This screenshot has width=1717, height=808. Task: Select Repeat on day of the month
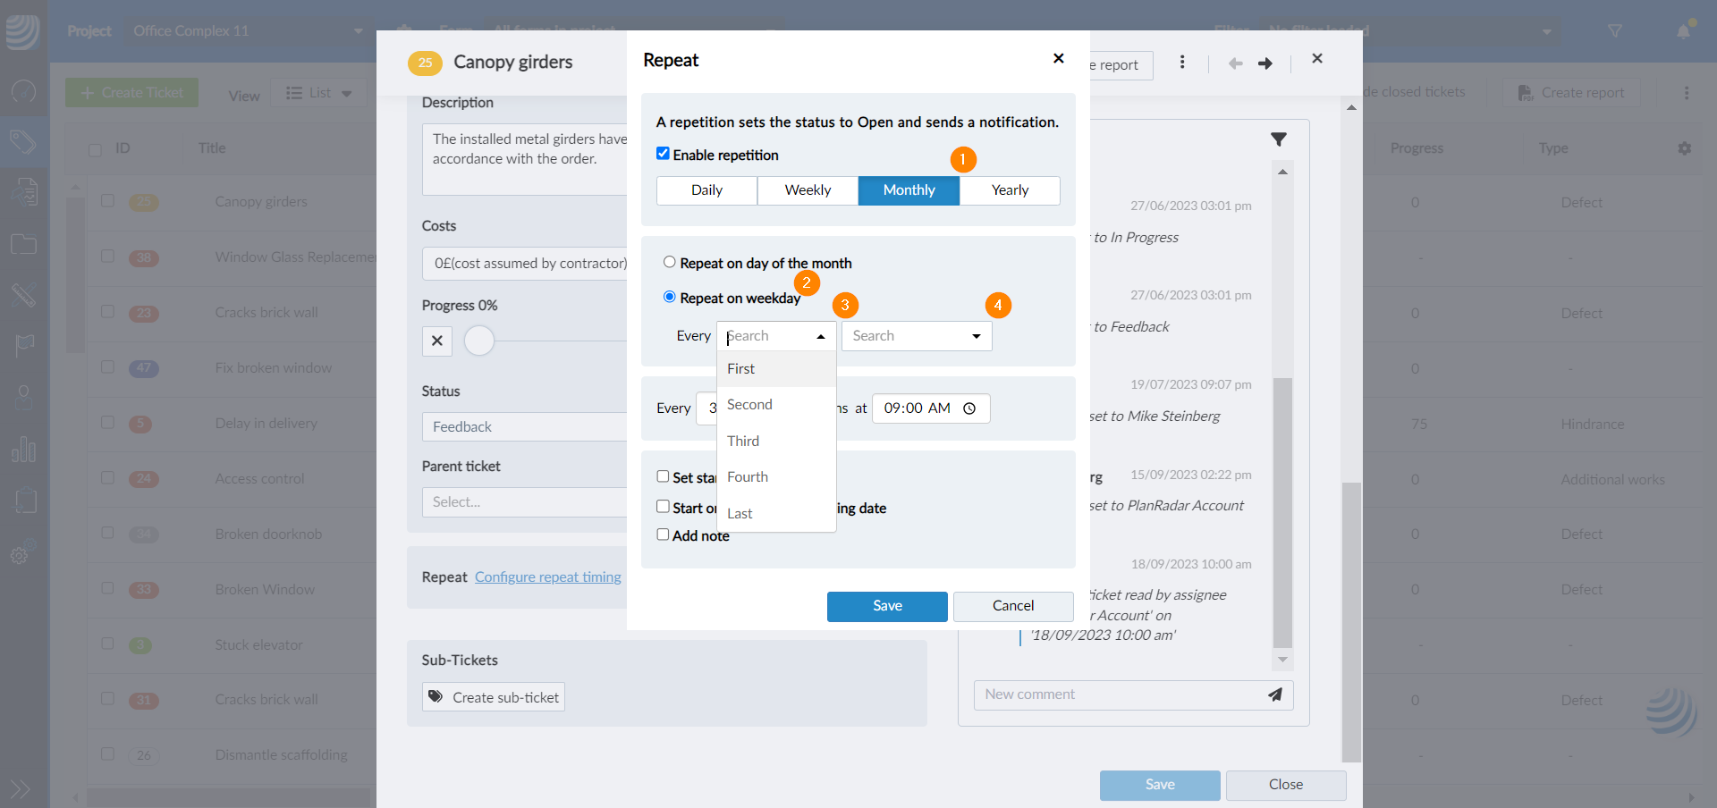(x=669, y=262)
